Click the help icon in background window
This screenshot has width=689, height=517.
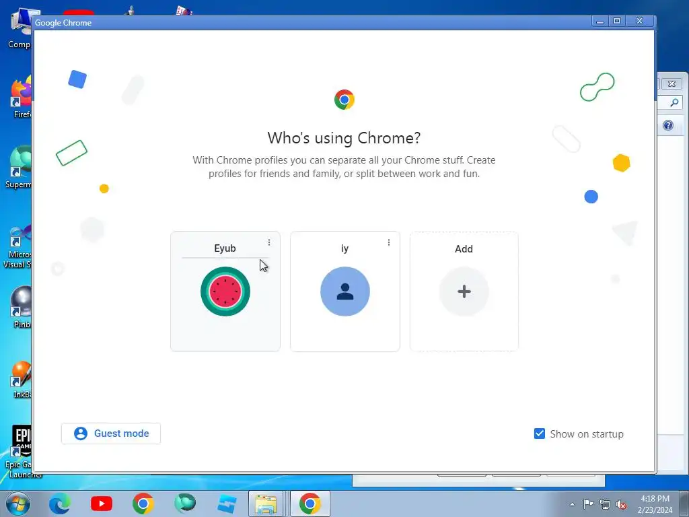(x=668, y=125)
